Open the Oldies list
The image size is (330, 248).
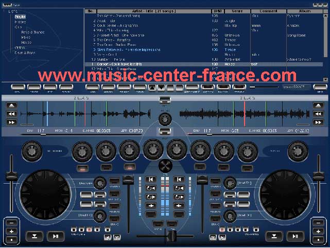pyautogui.click(x=20, y=47)
